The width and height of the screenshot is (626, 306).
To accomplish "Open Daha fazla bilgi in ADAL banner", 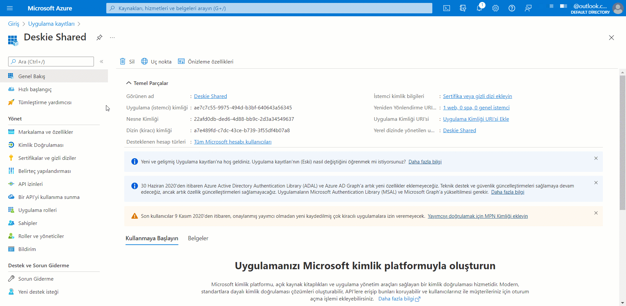I will point(508,192).
